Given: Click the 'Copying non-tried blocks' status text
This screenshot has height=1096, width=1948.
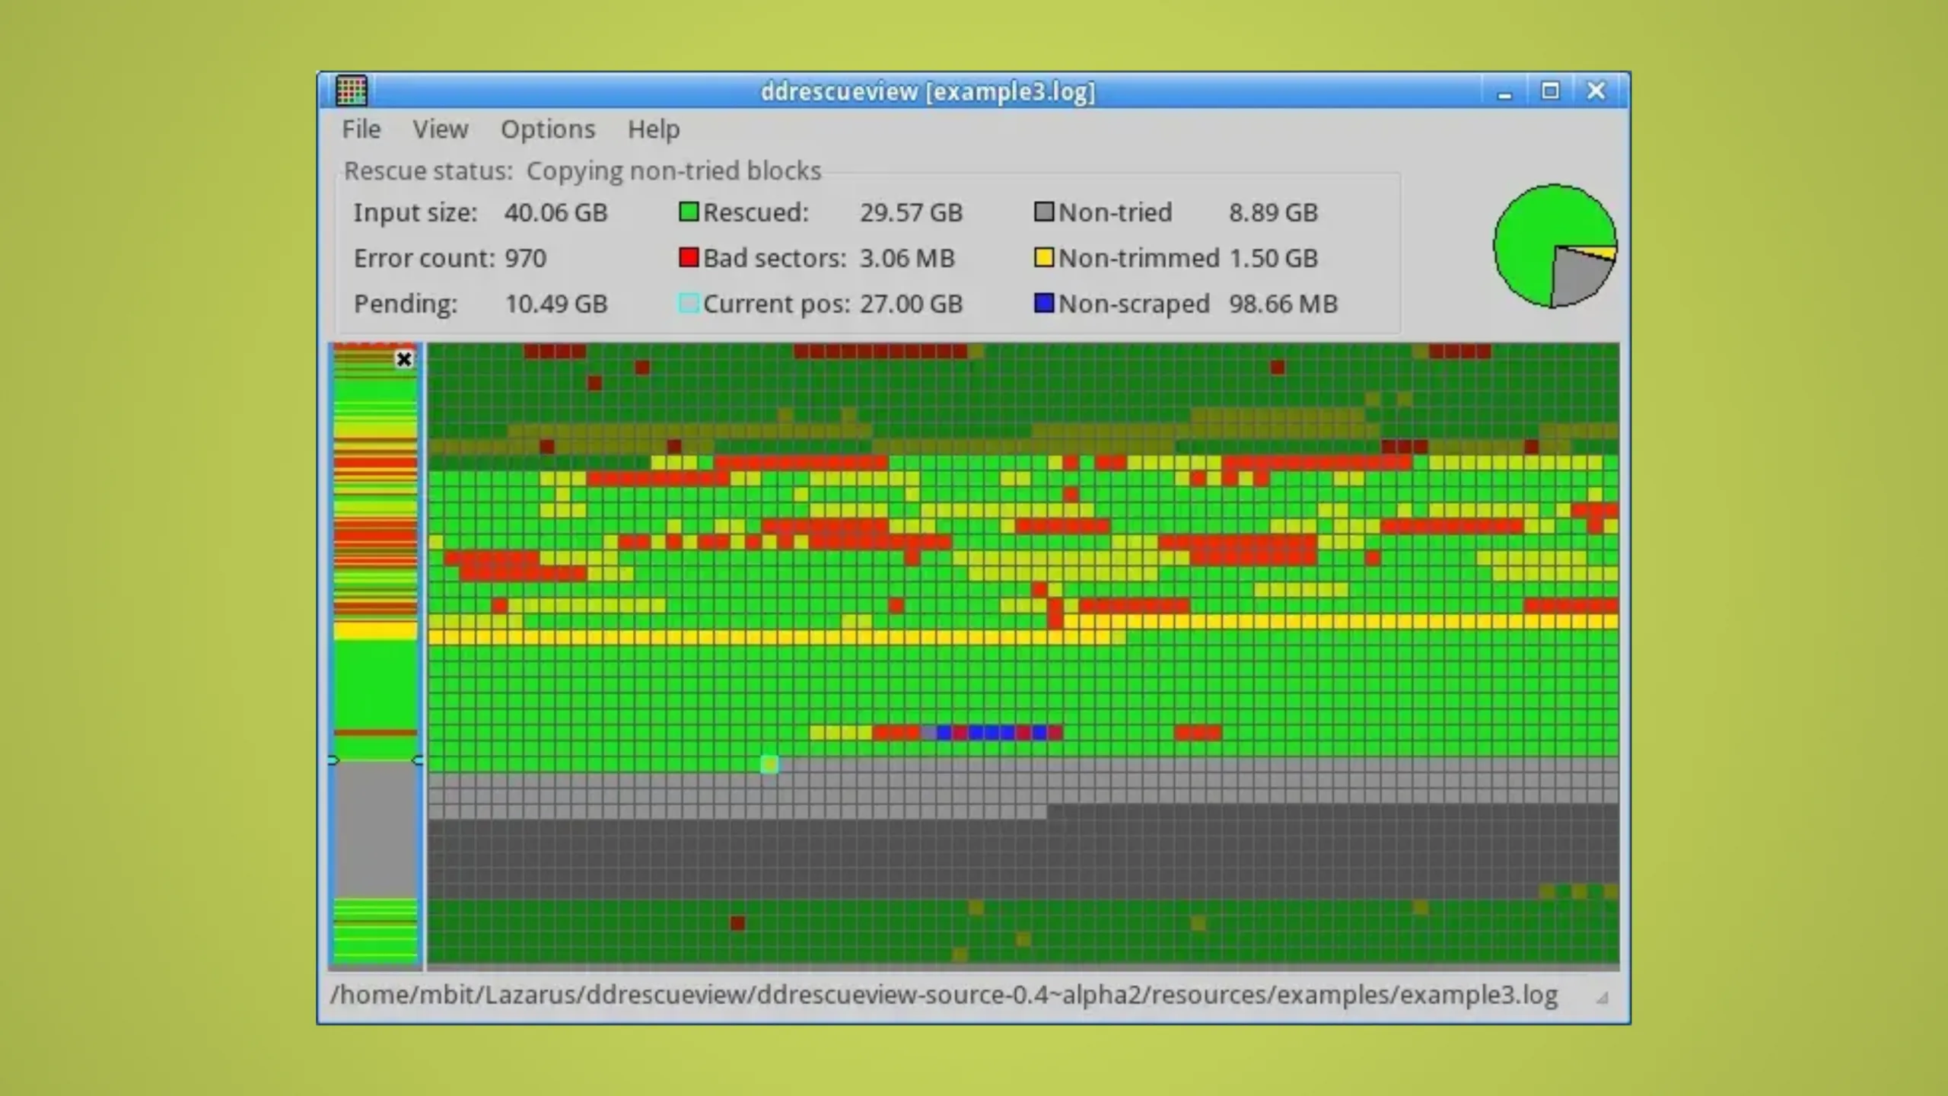Looking at the screenshot, I should [673, 171].
